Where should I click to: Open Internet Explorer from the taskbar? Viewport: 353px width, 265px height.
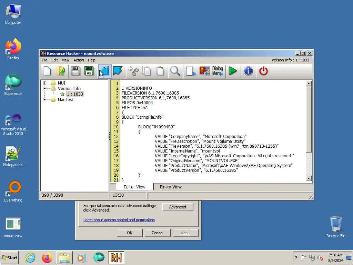[30, 257]
